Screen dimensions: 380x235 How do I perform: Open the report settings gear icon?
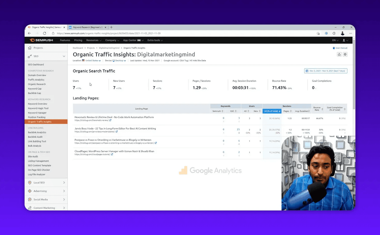345,54
